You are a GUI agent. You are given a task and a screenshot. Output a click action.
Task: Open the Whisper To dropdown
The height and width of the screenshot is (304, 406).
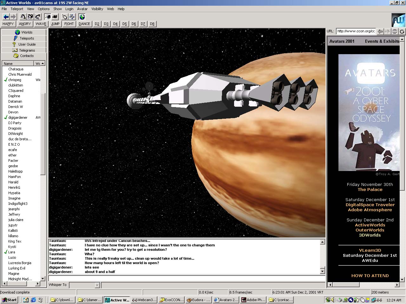[x=97, y=285]
